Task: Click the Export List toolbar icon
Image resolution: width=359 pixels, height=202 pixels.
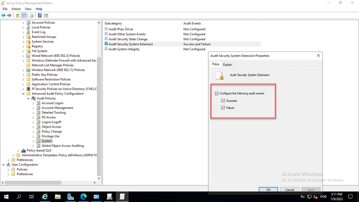Action: click(x=32, y=16)
